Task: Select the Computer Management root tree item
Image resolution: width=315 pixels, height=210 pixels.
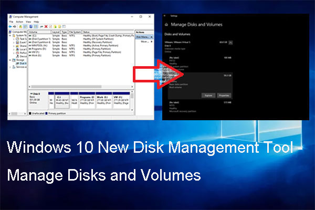Action: [x=18, y=32]
